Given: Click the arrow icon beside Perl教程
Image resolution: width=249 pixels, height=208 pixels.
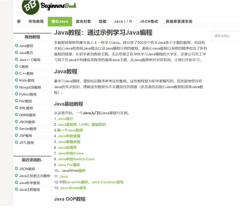Looking at the screenshot, I should click(x=16, y=101).
